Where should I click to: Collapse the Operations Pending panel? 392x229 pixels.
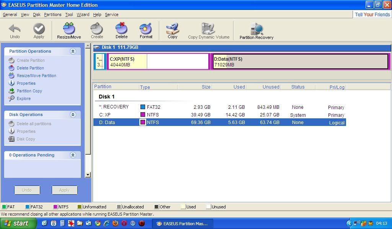point(73,155)
